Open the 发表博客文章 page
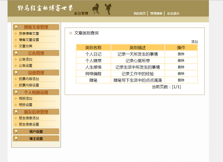223x162 pixels. pos(29,33)
